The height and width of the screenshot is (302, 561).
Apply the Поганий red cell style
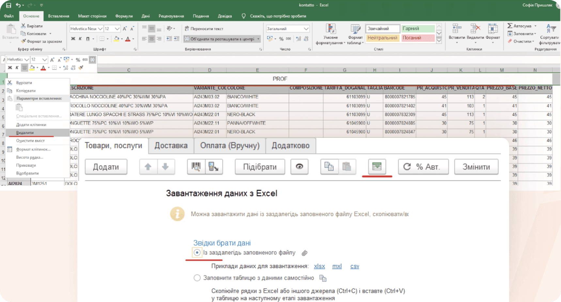coord(418,38)
